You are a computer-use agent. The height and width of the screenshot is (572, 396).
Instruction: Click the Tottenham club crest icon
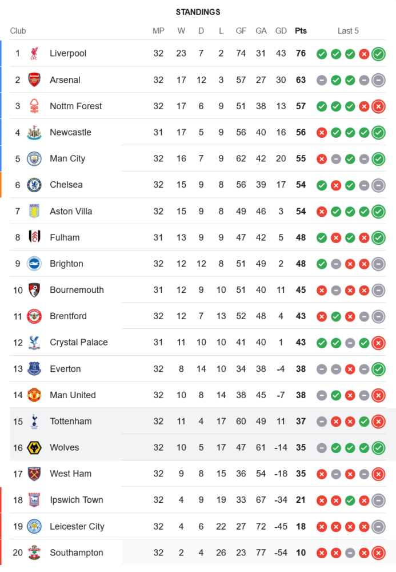coord(34,422)
